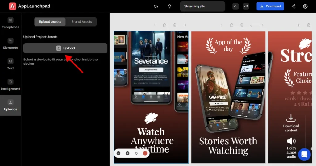Select the 'Severance' title text on the canvas
Image resolution: width=316 pixels, height=166 pixels.
point(151,61)
